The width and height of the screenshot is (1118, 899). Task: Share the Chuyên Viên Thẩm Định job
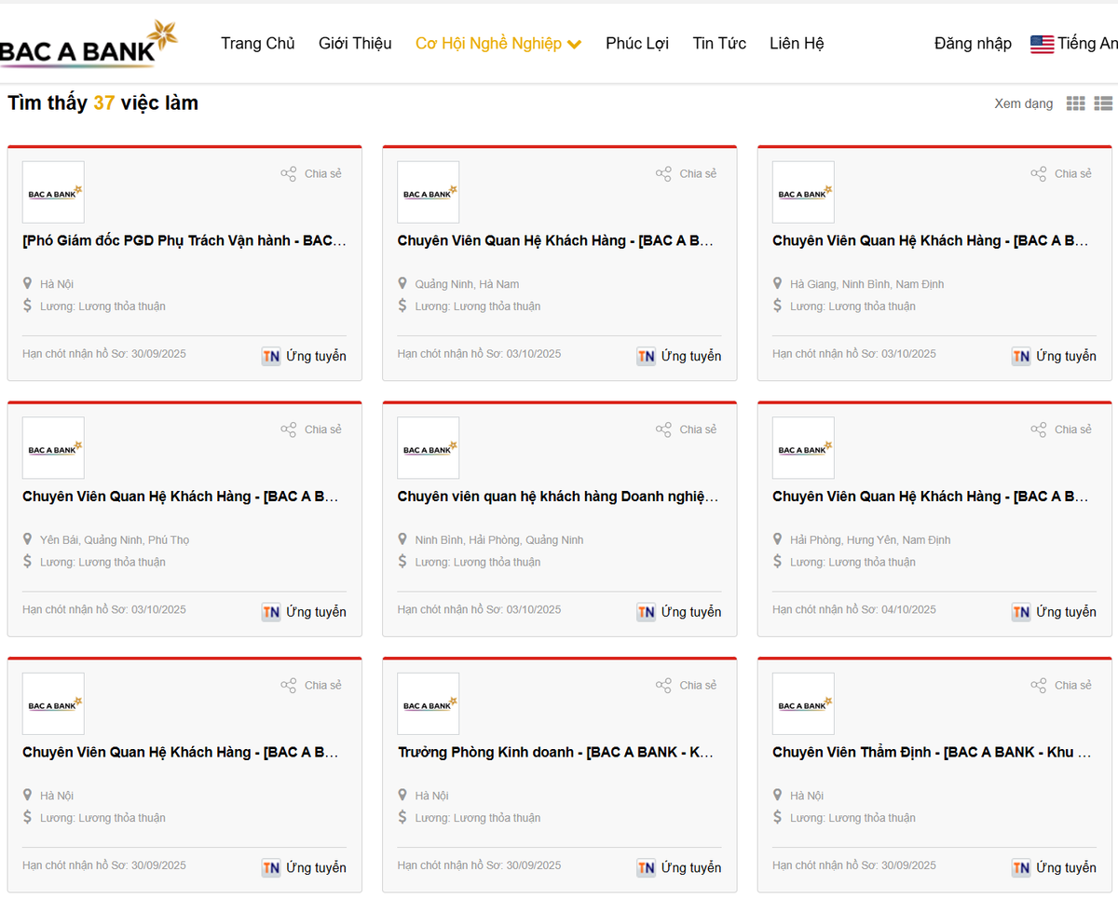[1062, 685]
